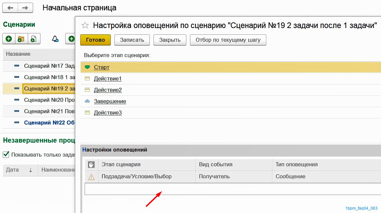Go back with the left arrow button
The image size is (381, 213).
pyautogui.click(x=10, y=8)
